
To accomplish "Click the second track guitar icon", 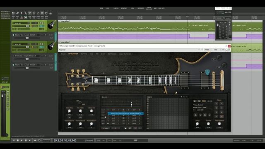I will [51, 46].
